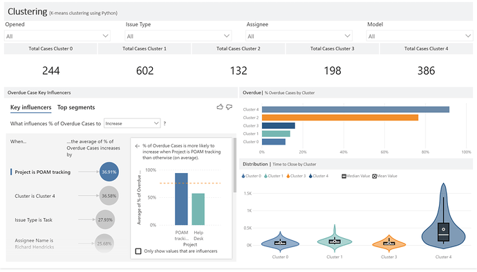Click the thumbs up feedback icon
This screenshot has width=477, height=272.
coord(220,107)
